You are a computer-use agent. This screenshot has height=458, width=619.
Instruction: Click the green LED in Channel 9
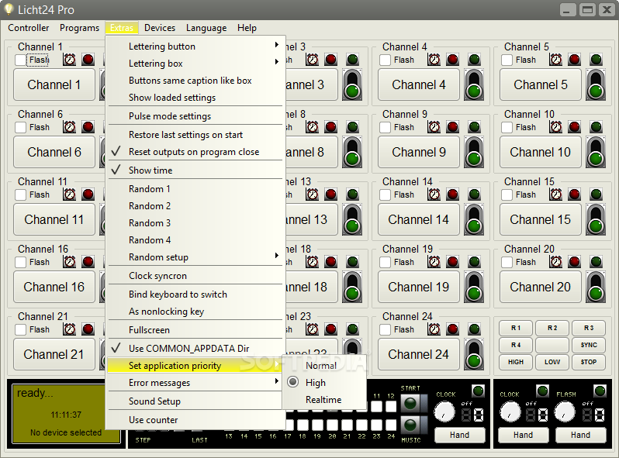474,127
